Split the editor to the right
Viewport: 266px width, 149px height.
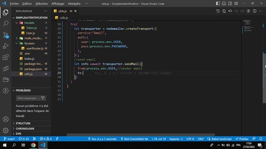[x=255, y=11]
